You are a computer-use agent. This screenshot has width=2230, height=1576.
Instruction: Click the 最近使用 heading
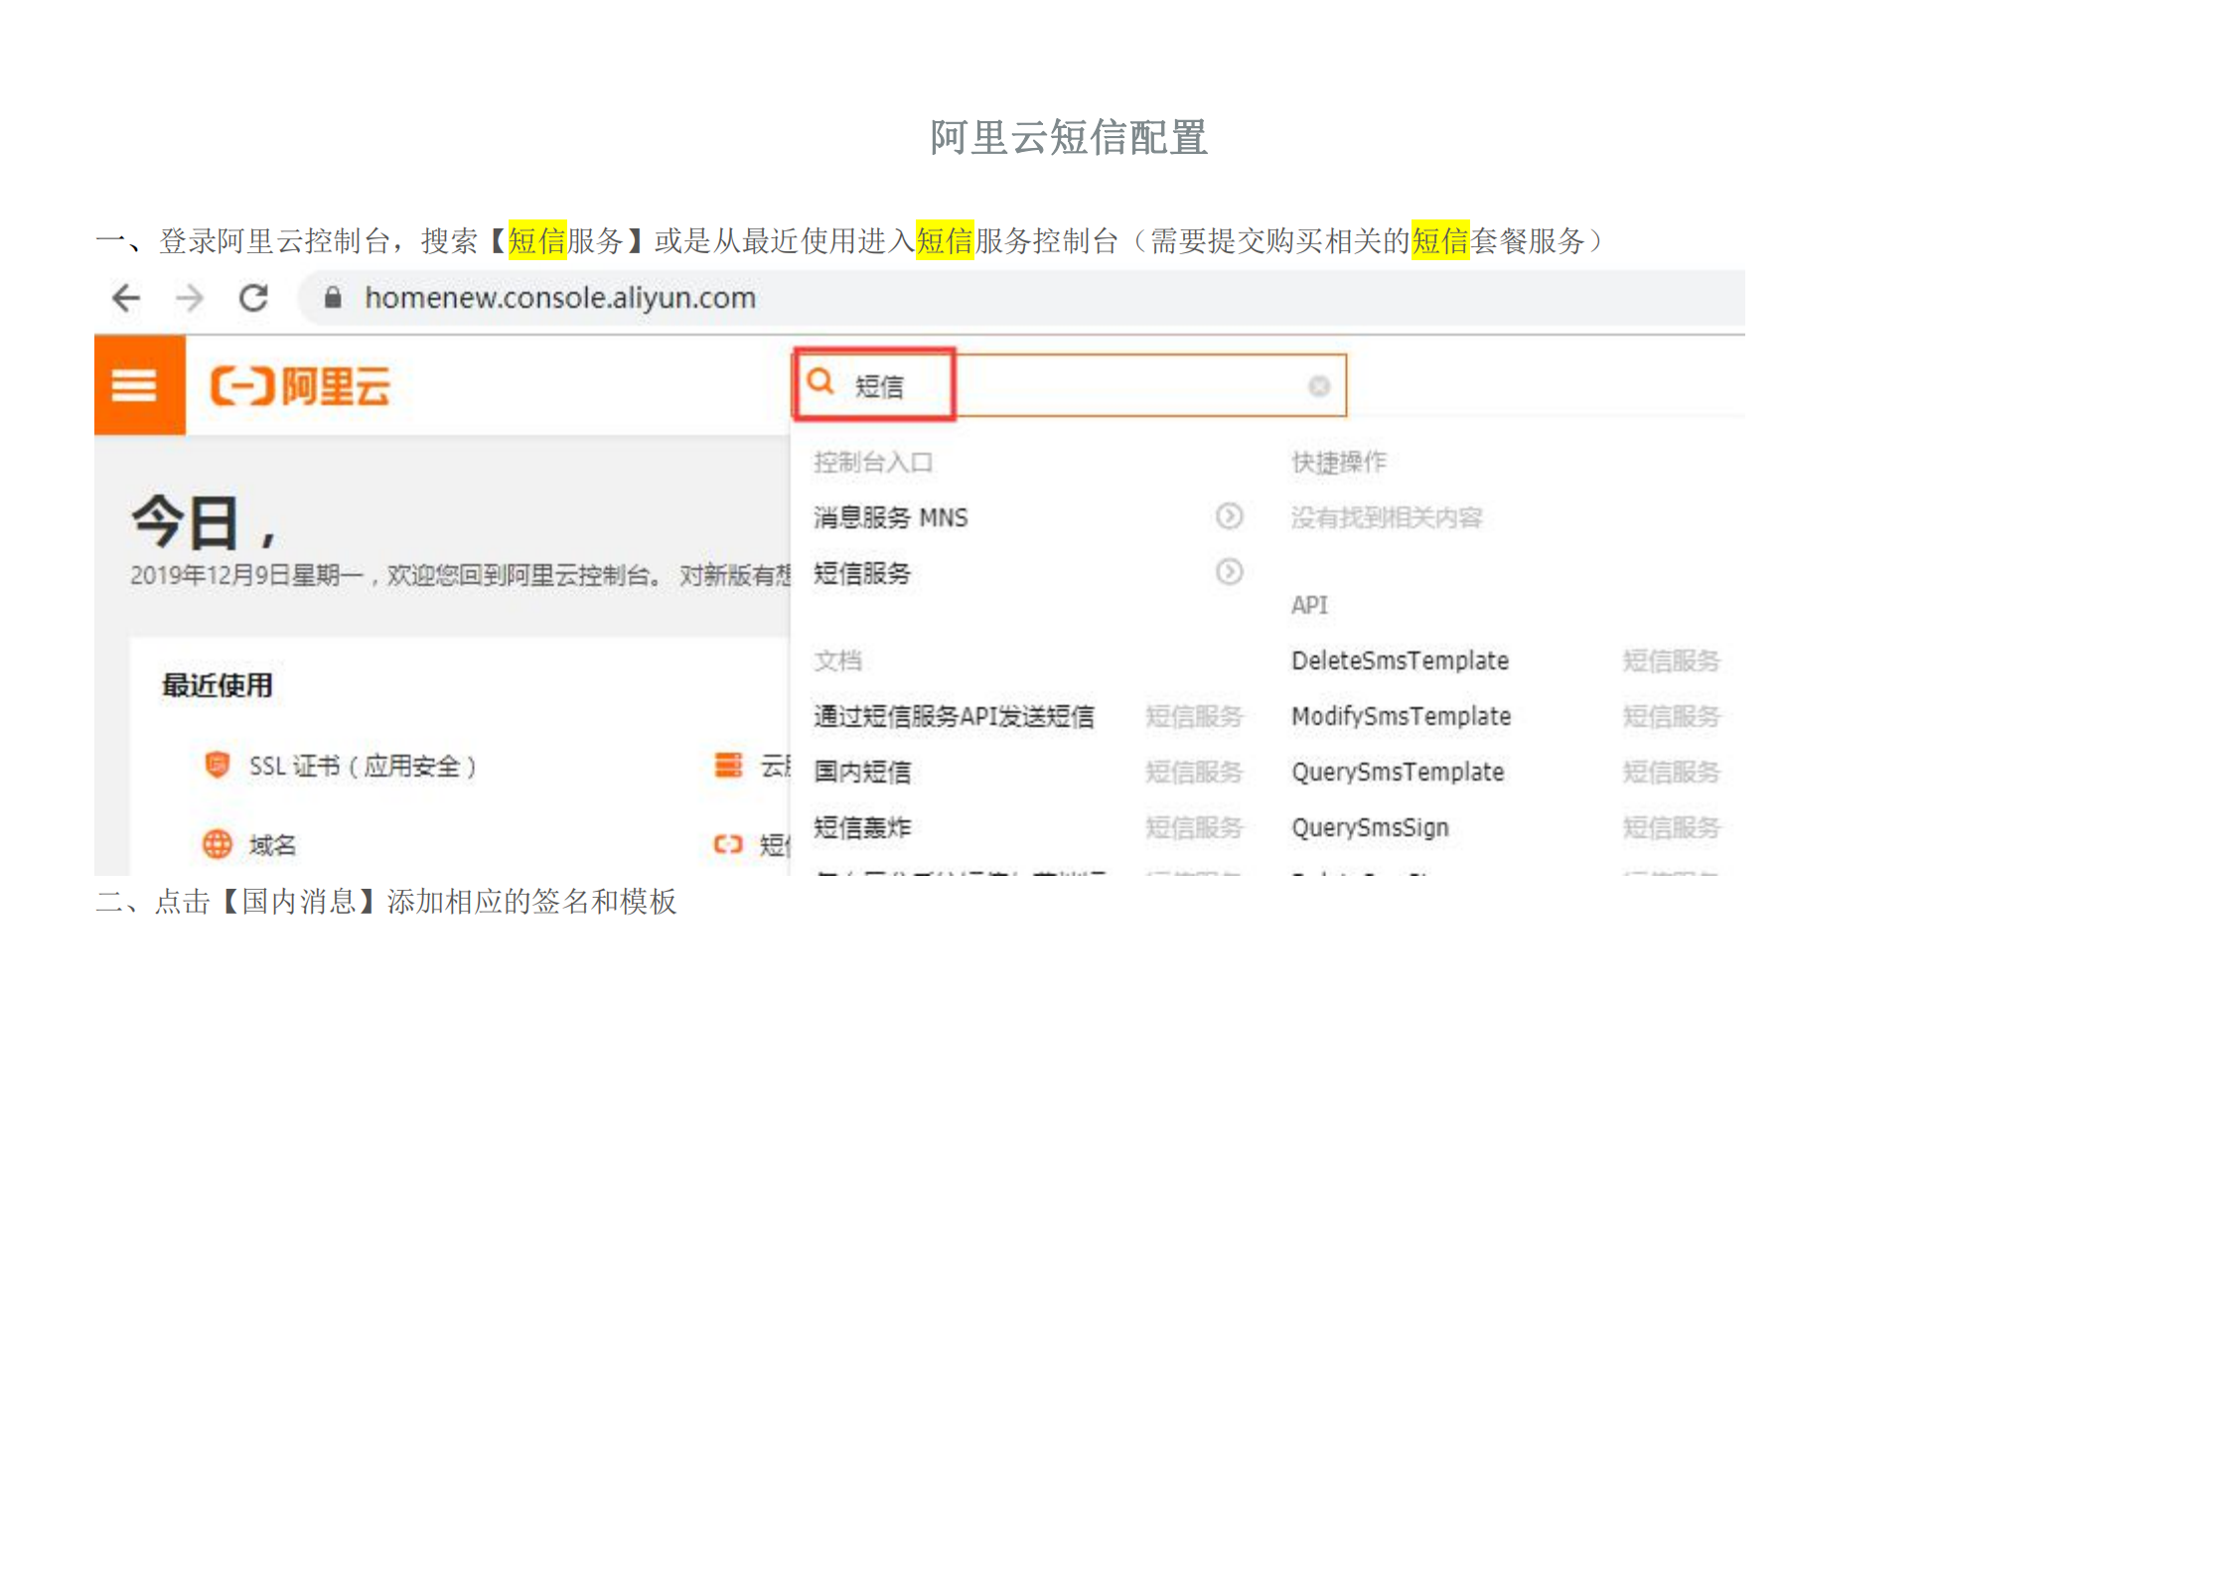coord(217,685)
